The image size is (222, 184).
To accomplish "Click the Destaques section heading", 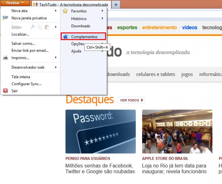I will 90,100.
